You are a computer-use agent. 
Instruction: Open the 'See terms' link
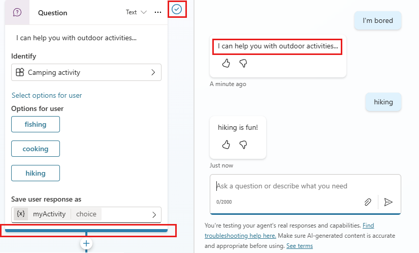pyautogui.click(x=299, y=246)
